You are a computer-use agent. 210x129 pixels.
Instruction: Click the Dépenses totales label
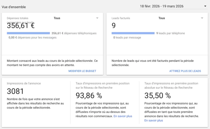click(x=20, y=20)
